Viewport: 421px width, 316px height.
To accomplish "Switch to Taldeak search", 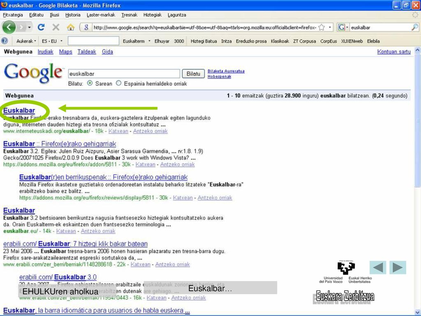I will [x=87, y=51].
